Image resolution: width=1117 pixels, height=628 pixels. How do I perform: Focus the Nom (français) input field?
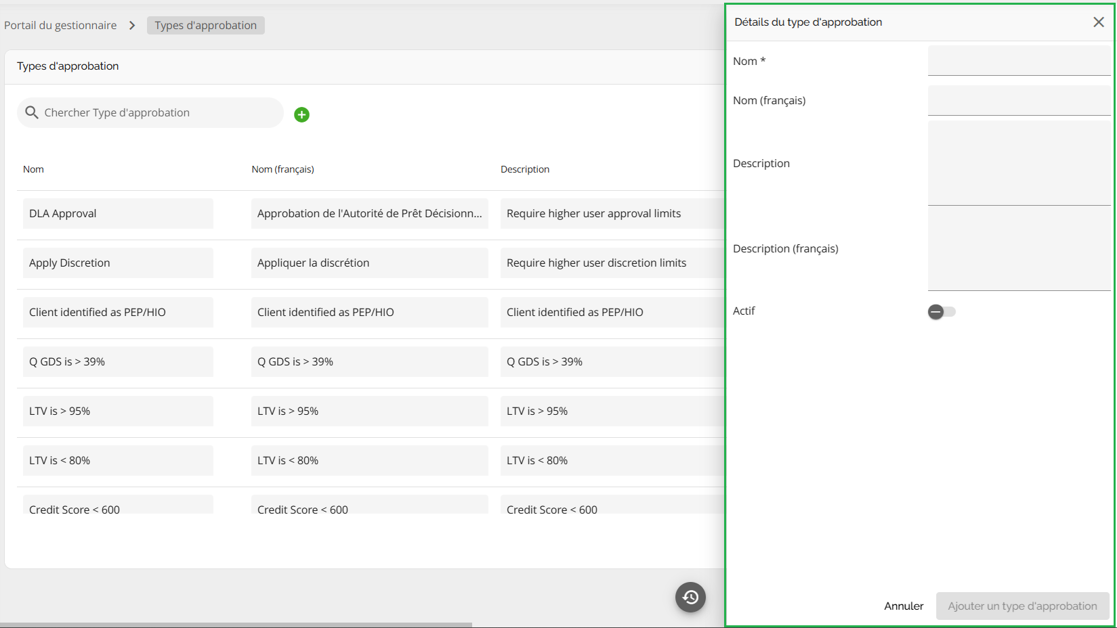(x=1018, y=100)
